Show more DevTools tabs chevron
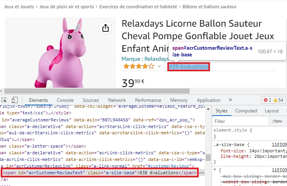Viewport: 287px width, 186px height. point(230,100)
